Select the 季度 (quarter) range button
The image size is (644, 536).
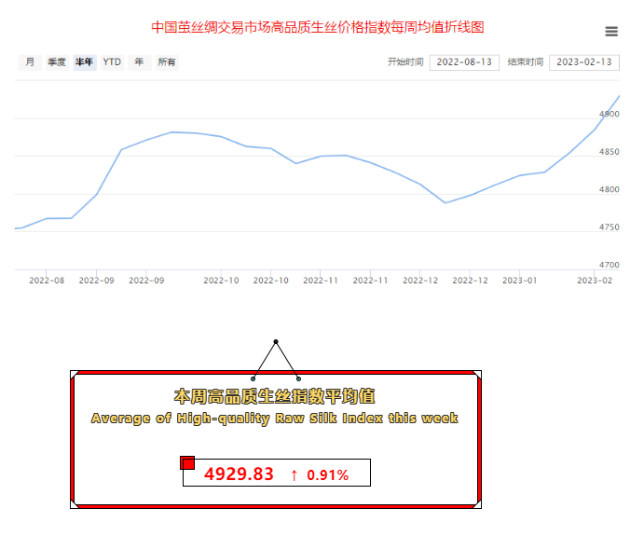(57, 62)
